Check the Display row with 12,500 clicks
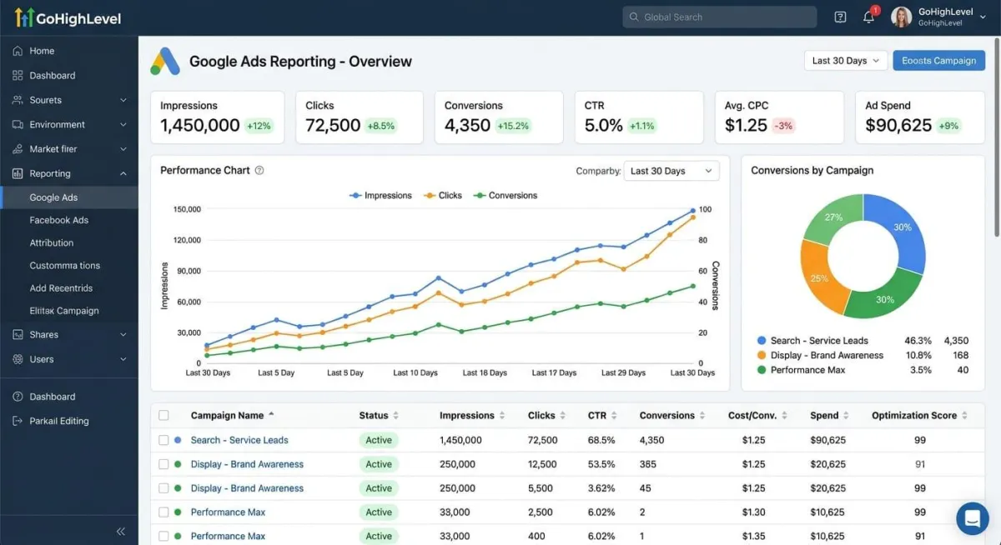Viewport: 1001px width, 545px height. coord(163,464)
